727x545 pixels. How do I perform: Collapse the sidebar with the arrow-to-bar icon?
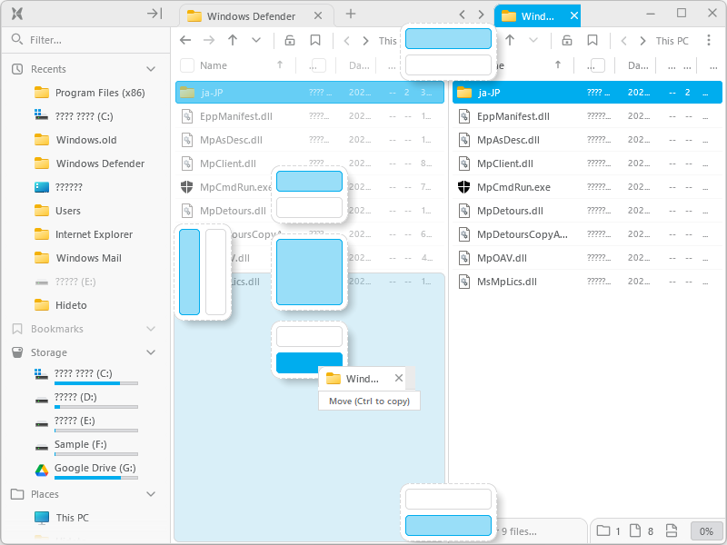(x=154, y=14)
